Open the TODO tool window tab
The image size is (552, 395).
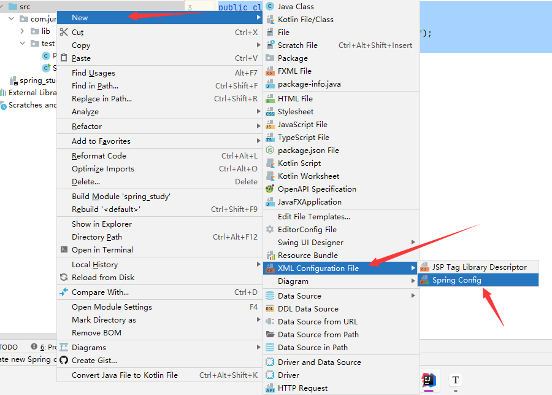point(9,347)
